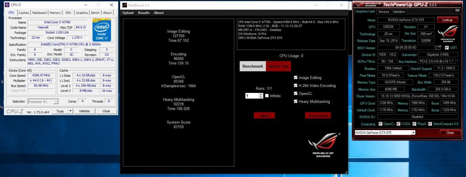Open the Bench tab in CPU-Z
466x177 pixels.
point(95,13)
